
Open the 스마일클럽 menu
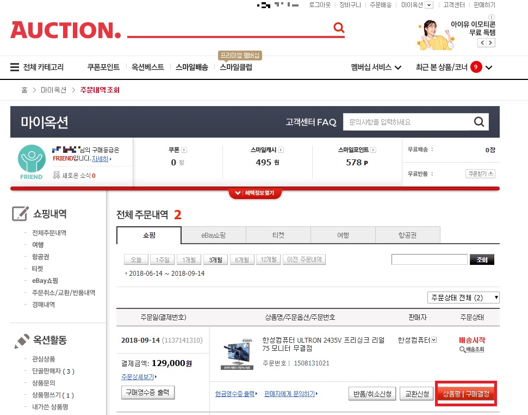[235, 67]
